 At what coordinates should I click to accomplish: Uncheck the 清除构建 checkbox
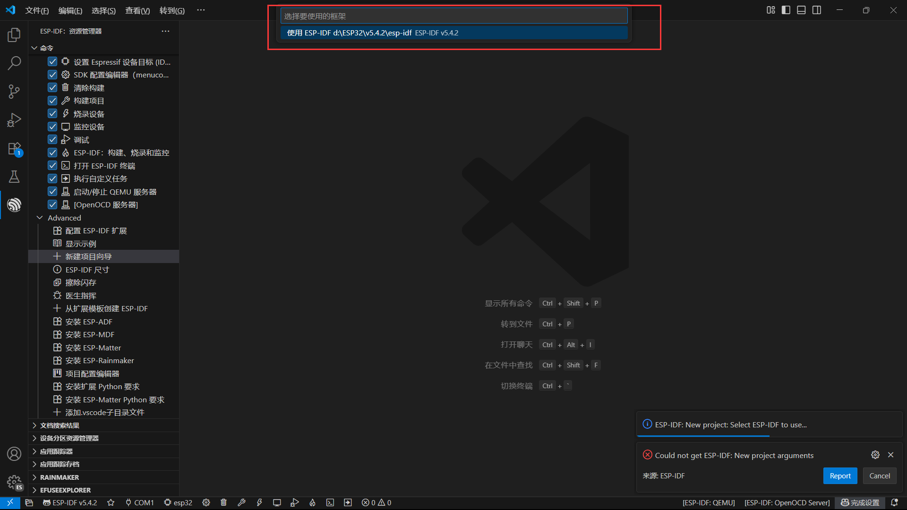tap(52, 88)
